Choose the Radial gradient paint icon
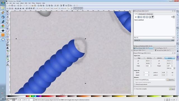 coord(144,17)
